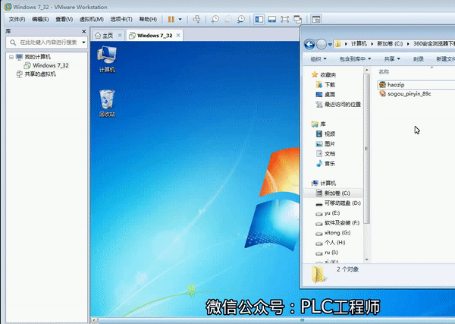Click the console view toolbar icon
The image size is (455, 324).
316,20
